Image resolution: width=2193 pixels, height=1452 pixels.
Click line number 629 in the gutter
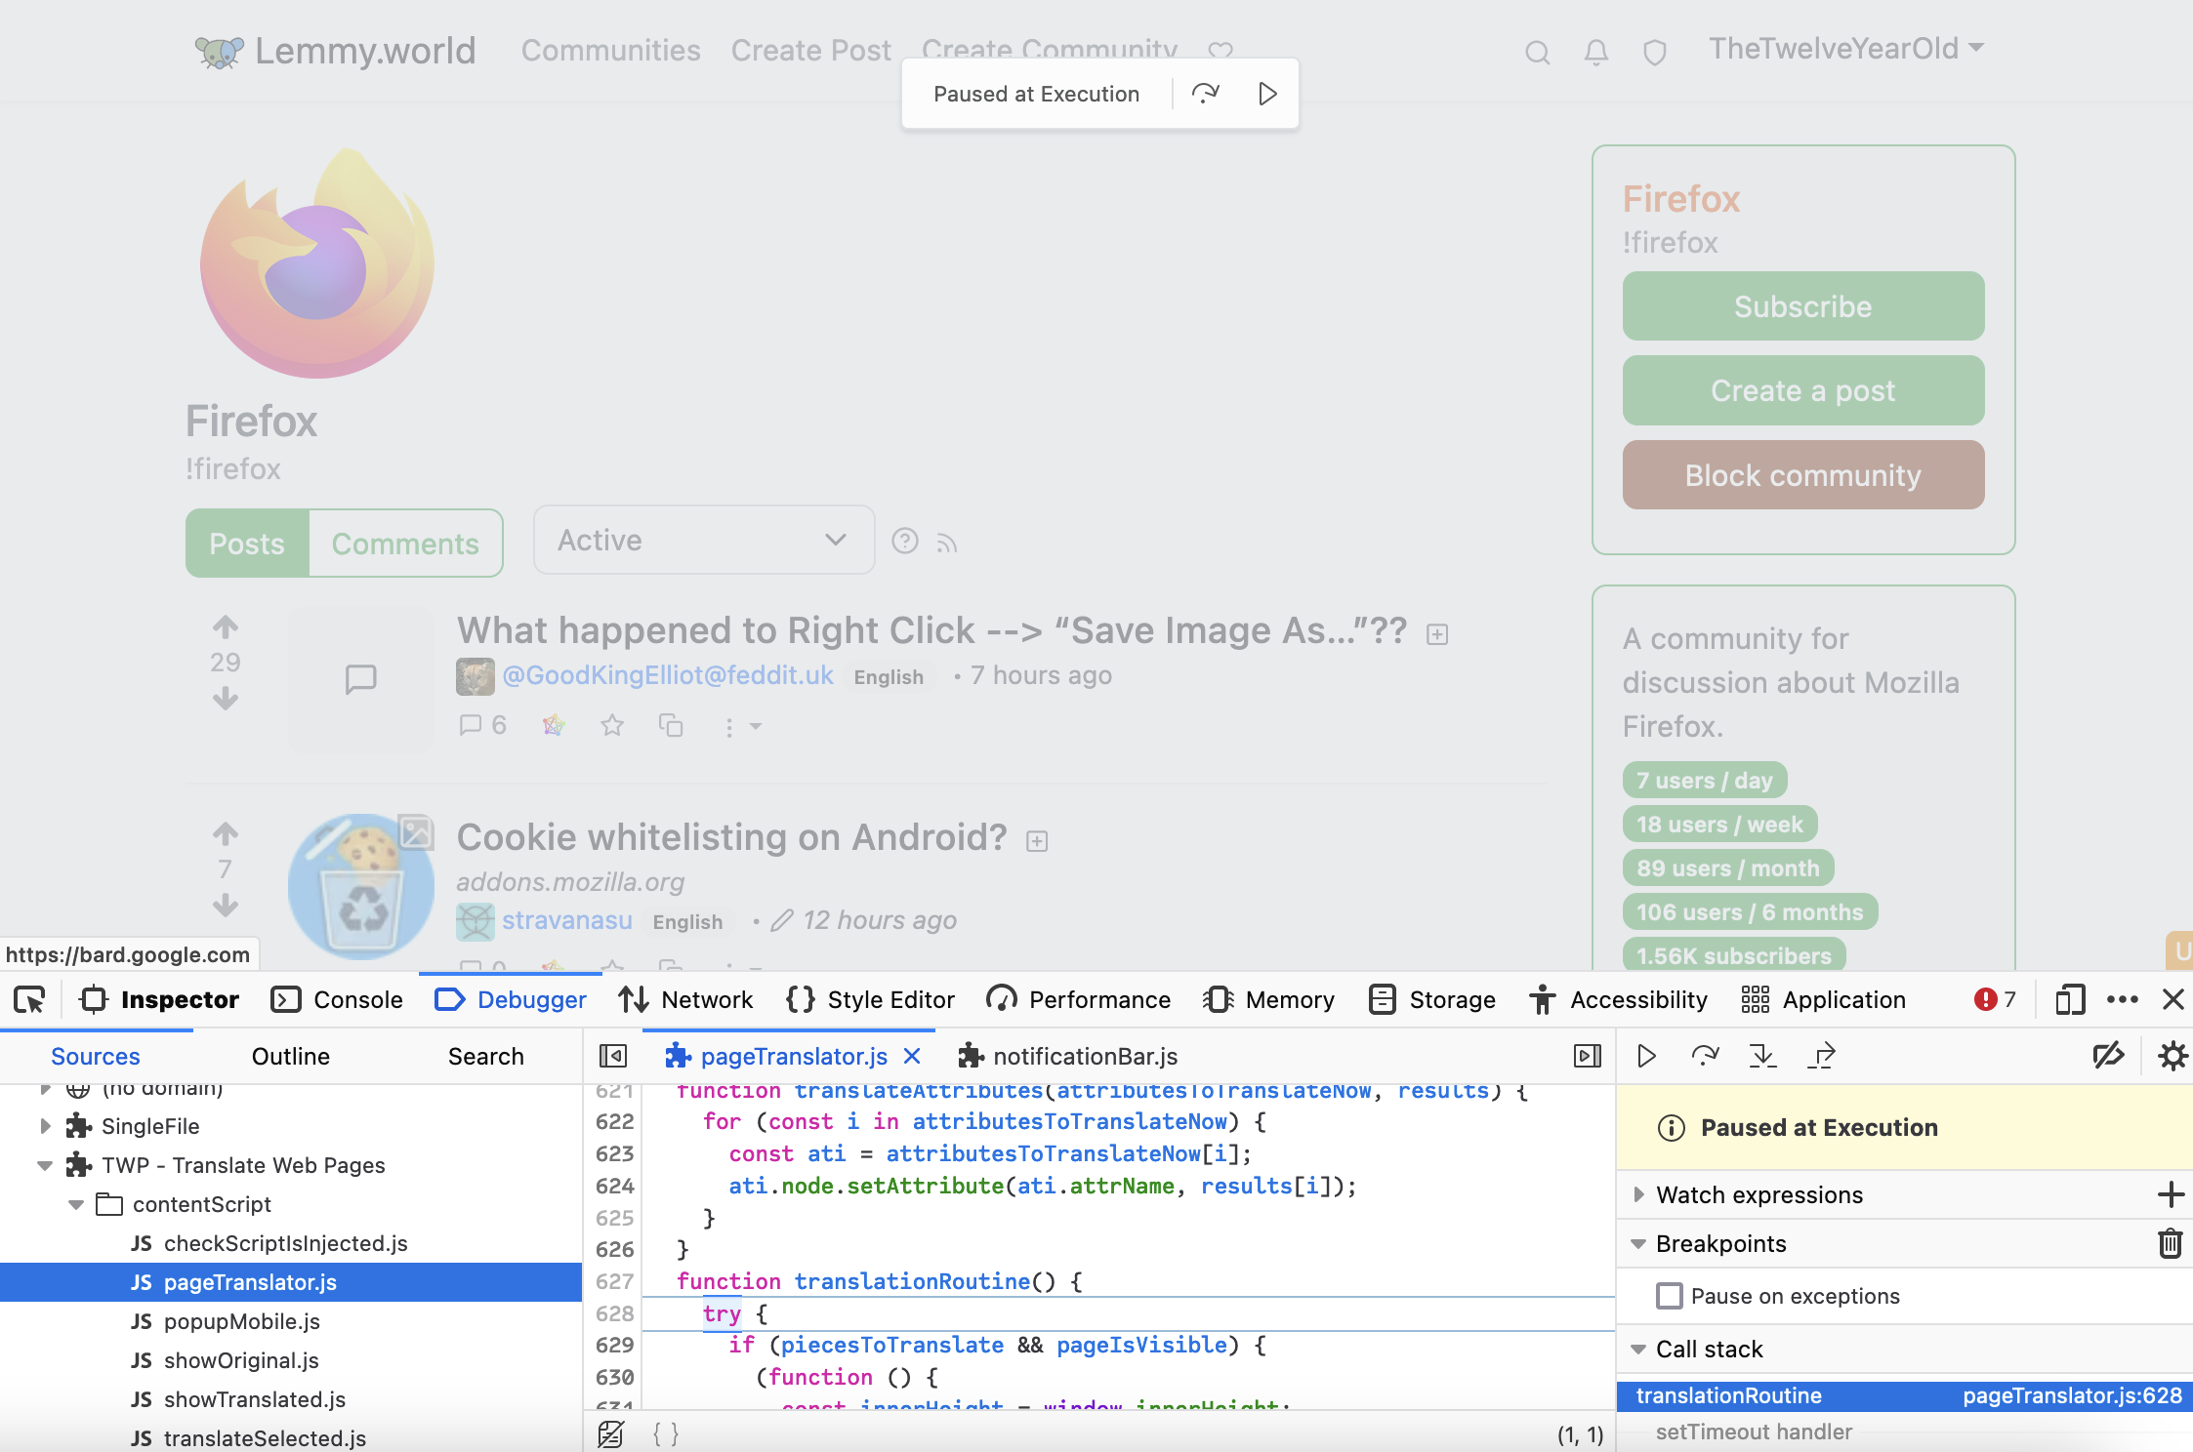pos(615,1345)
